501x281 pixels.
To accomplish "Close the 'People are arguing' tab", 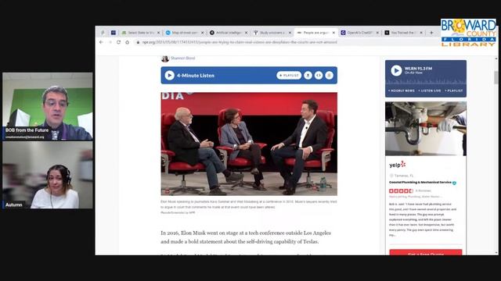I will (333, 33).
